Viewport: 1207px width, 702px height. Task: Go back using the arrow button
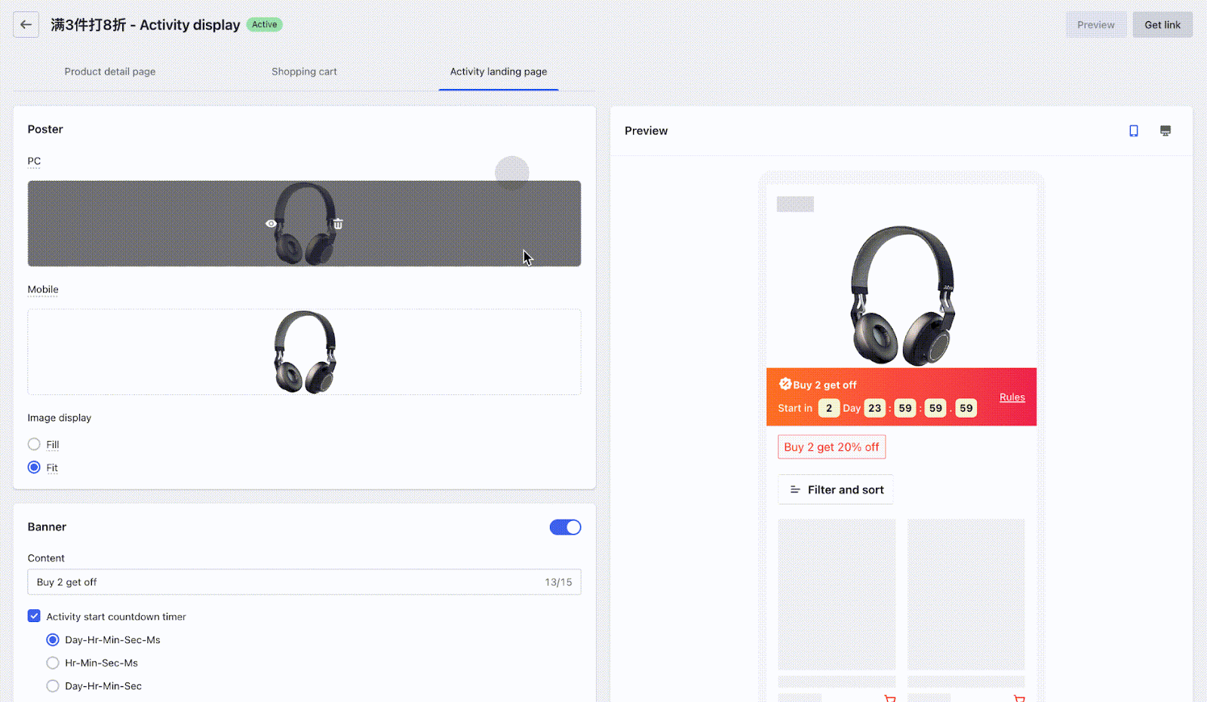(26, 25)
